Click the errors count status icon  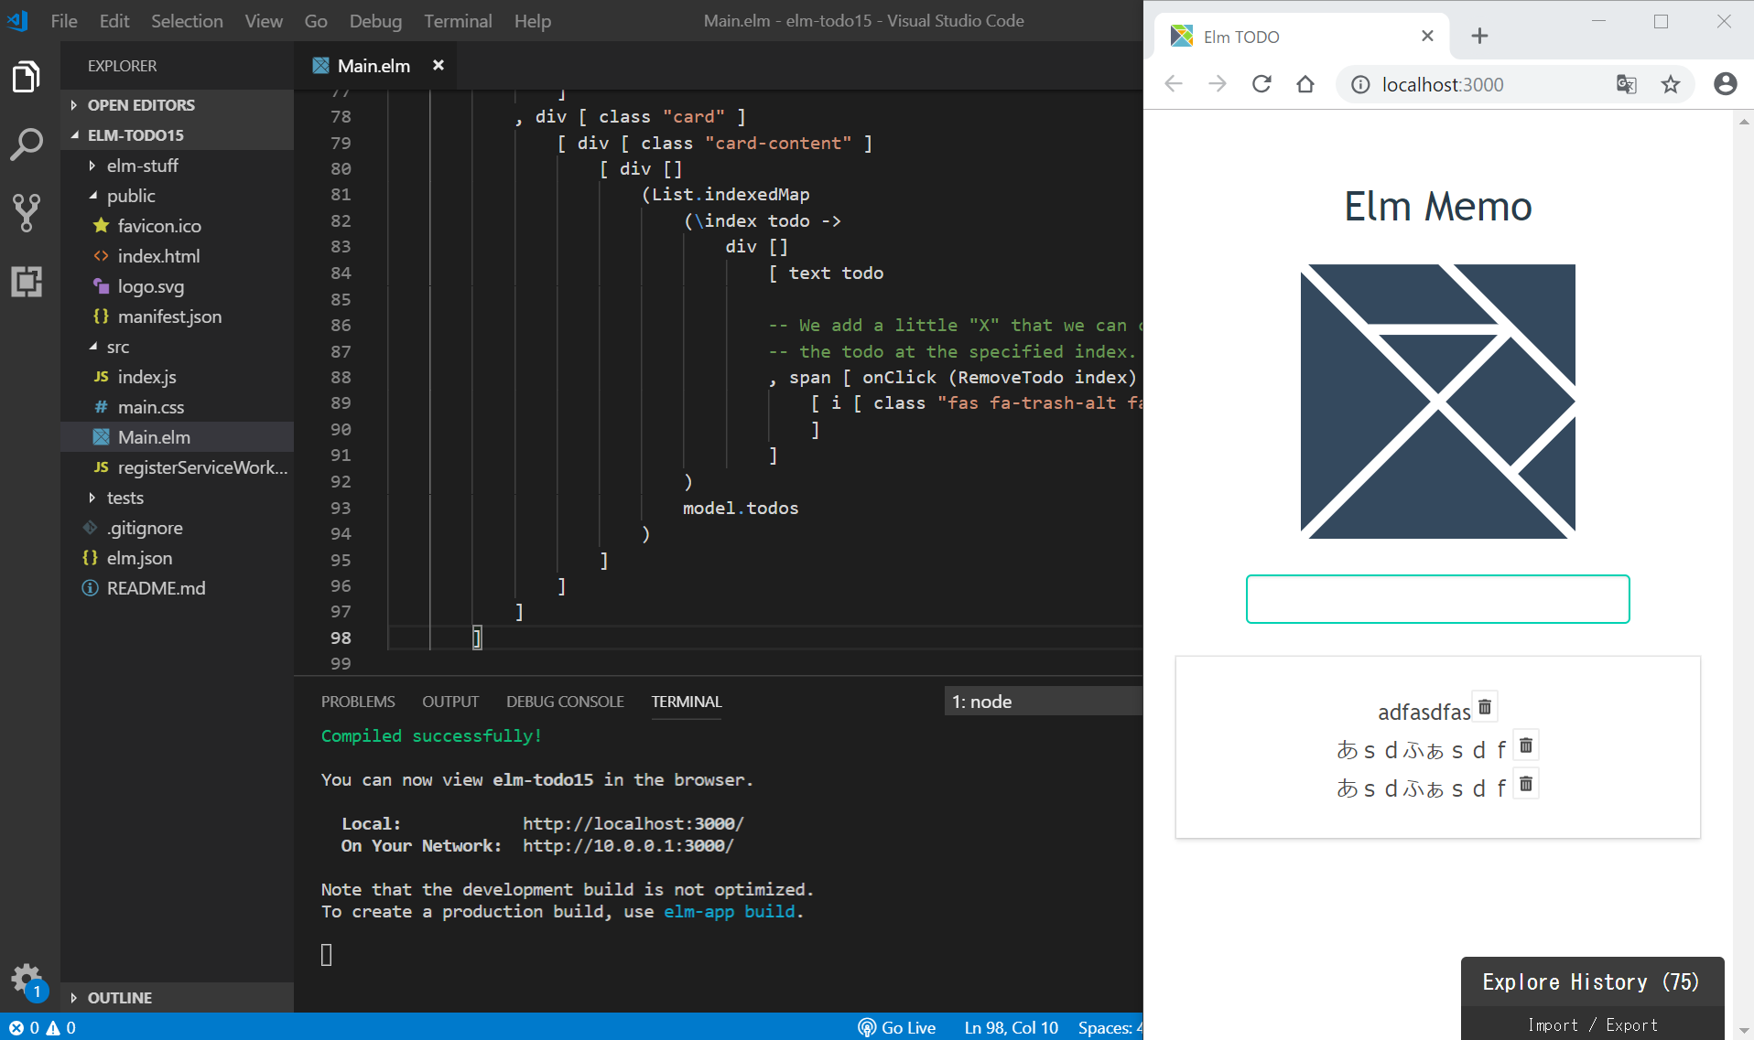25,1027
